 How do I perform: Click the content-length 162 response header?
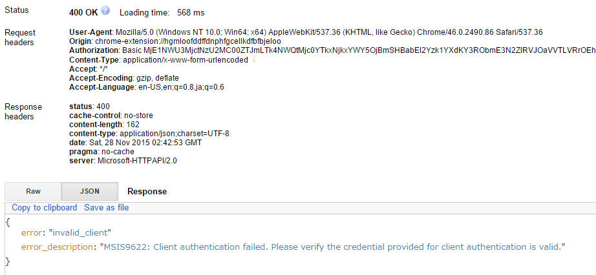click(104, 124)
